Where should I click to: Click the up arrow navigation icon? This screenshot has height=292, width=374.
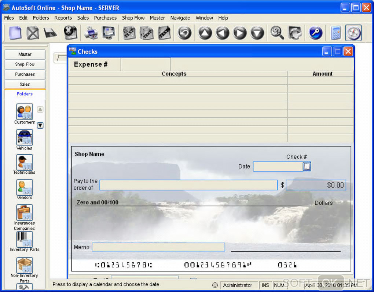[205, 33]
